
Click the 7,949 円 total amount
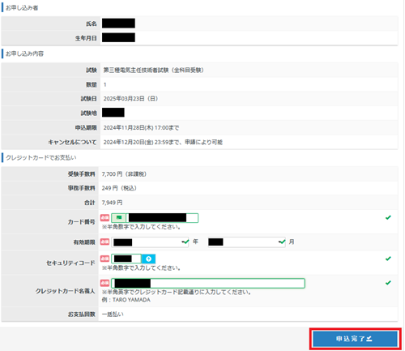[x=112, y=203]
